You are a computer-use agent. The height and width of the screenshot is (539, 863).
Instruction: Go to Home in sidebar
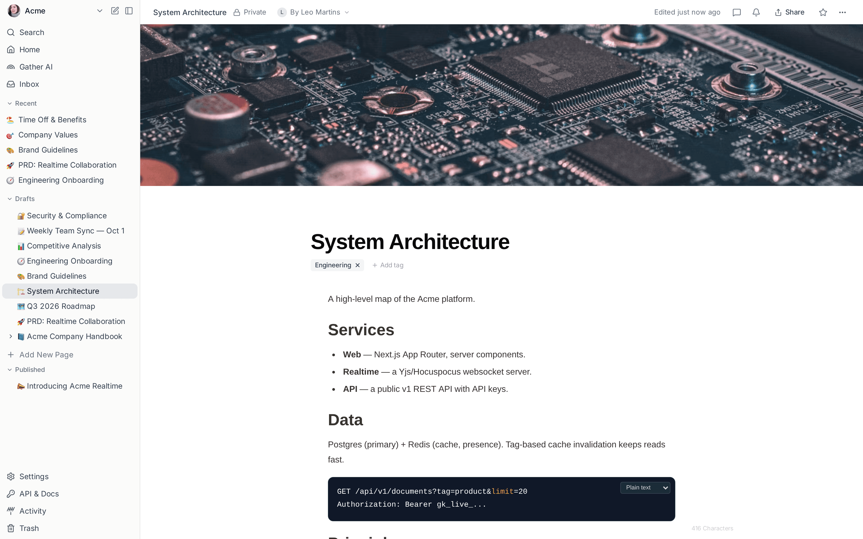70,50
